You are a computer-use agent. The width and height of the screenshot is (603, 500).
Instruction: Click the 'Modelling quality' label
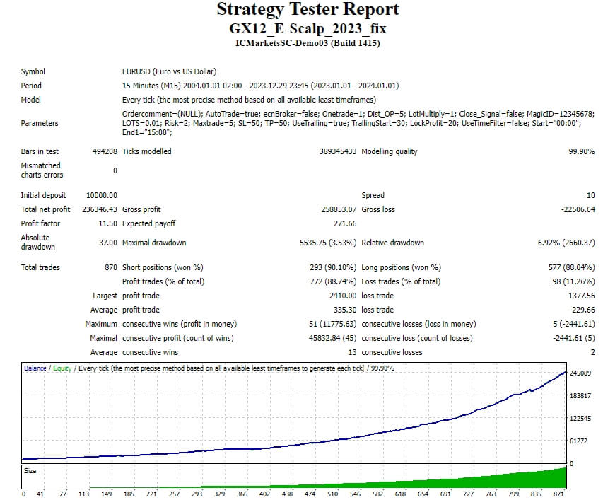[390, 151]
